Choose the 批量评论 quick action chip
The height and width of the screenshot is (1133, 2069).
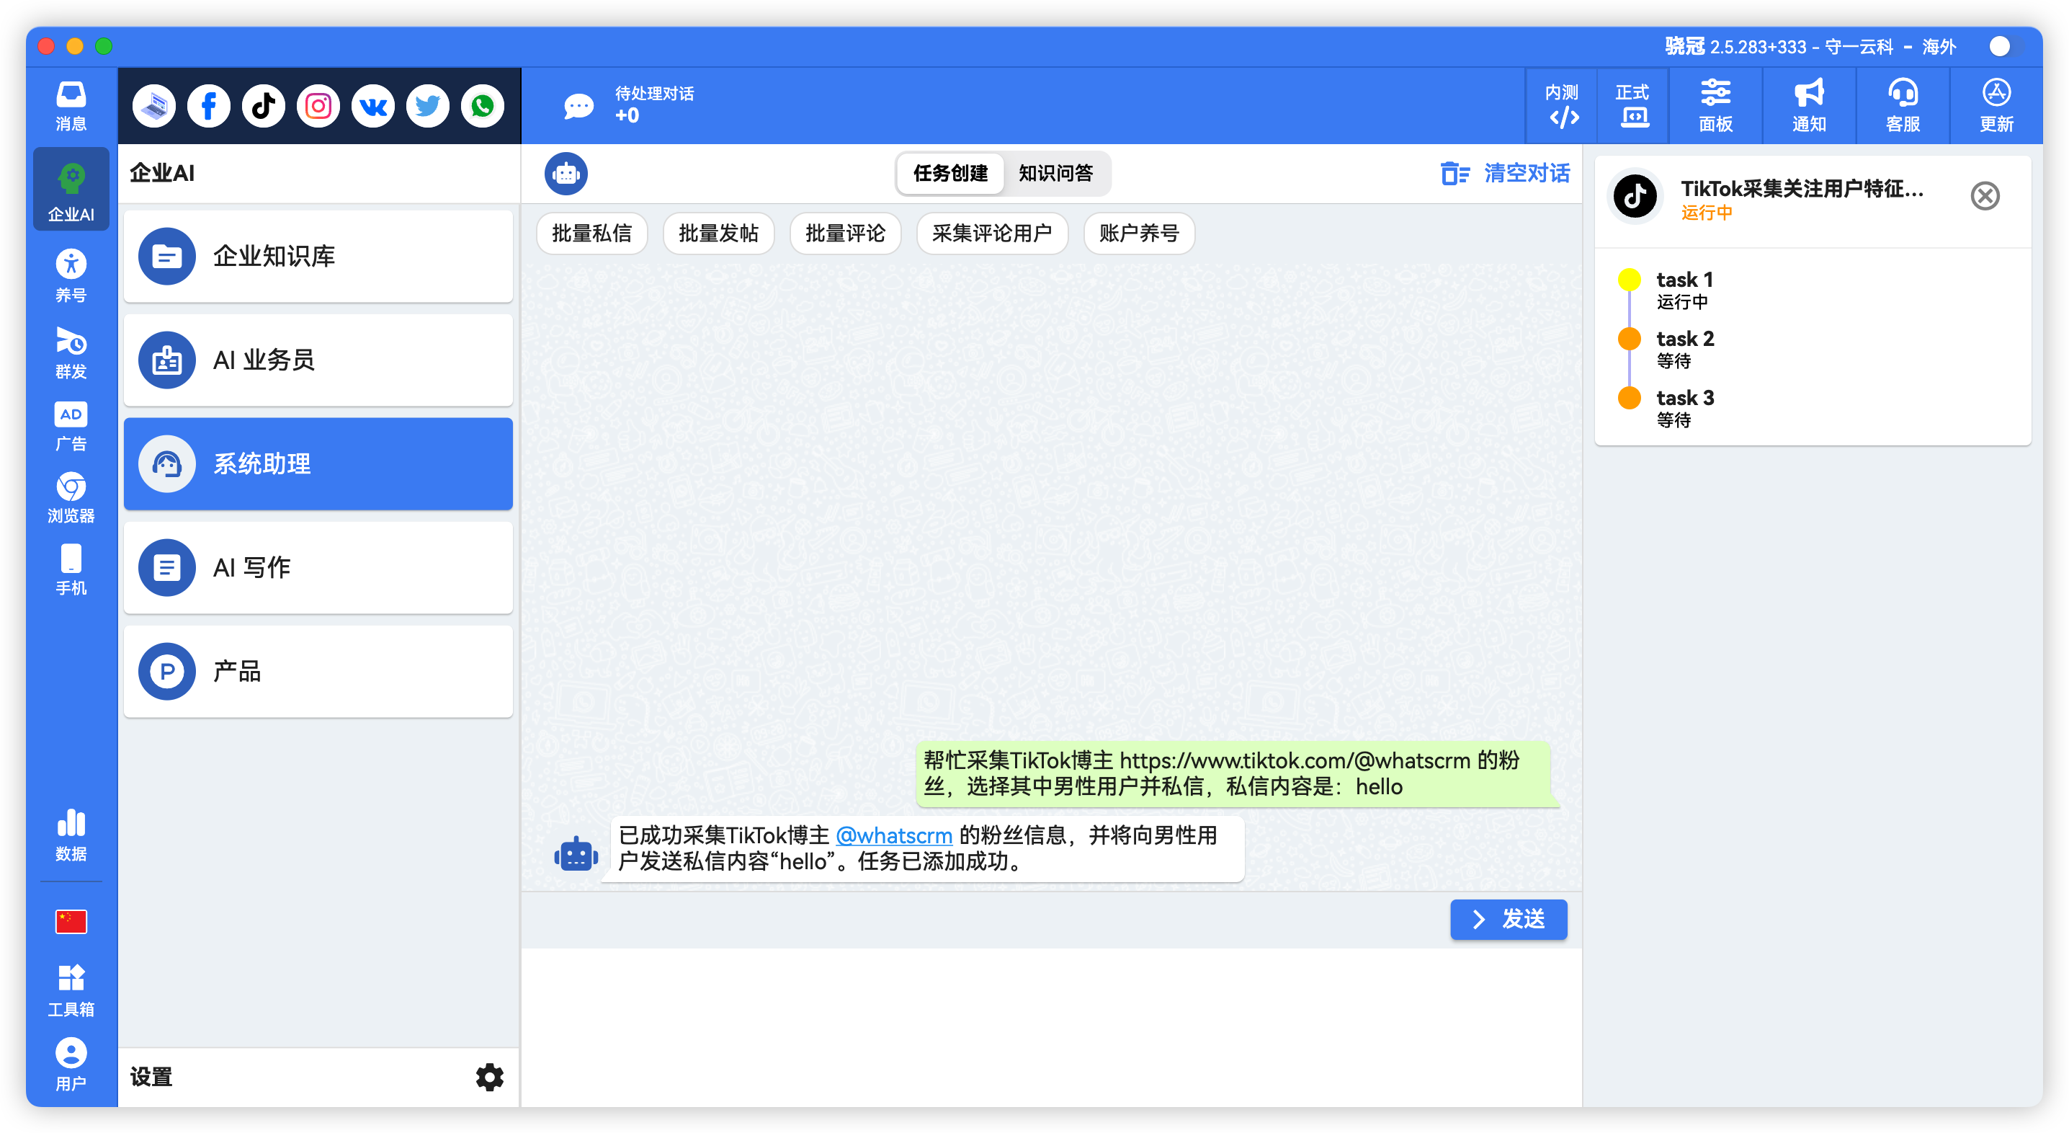(845, 233)
